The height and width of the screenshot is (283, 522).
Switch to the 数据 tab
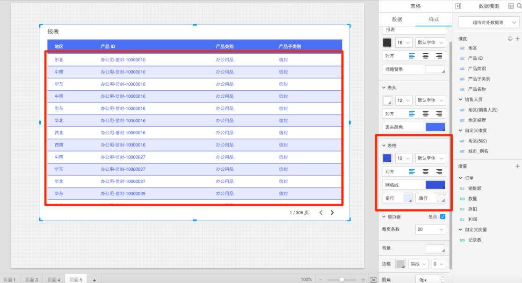(x=397, y=19)
